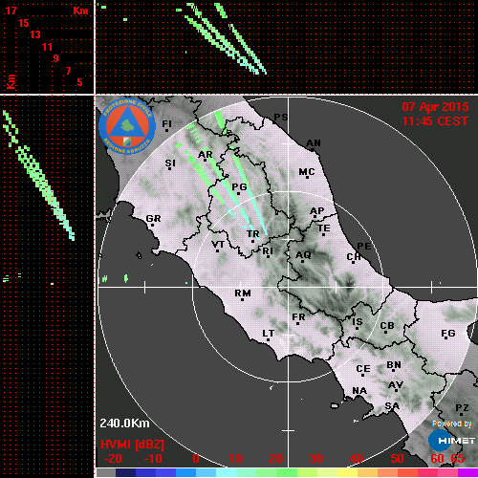478x478 pixels.
Task: Click the IS city label
Action: [x=358, y=322]
